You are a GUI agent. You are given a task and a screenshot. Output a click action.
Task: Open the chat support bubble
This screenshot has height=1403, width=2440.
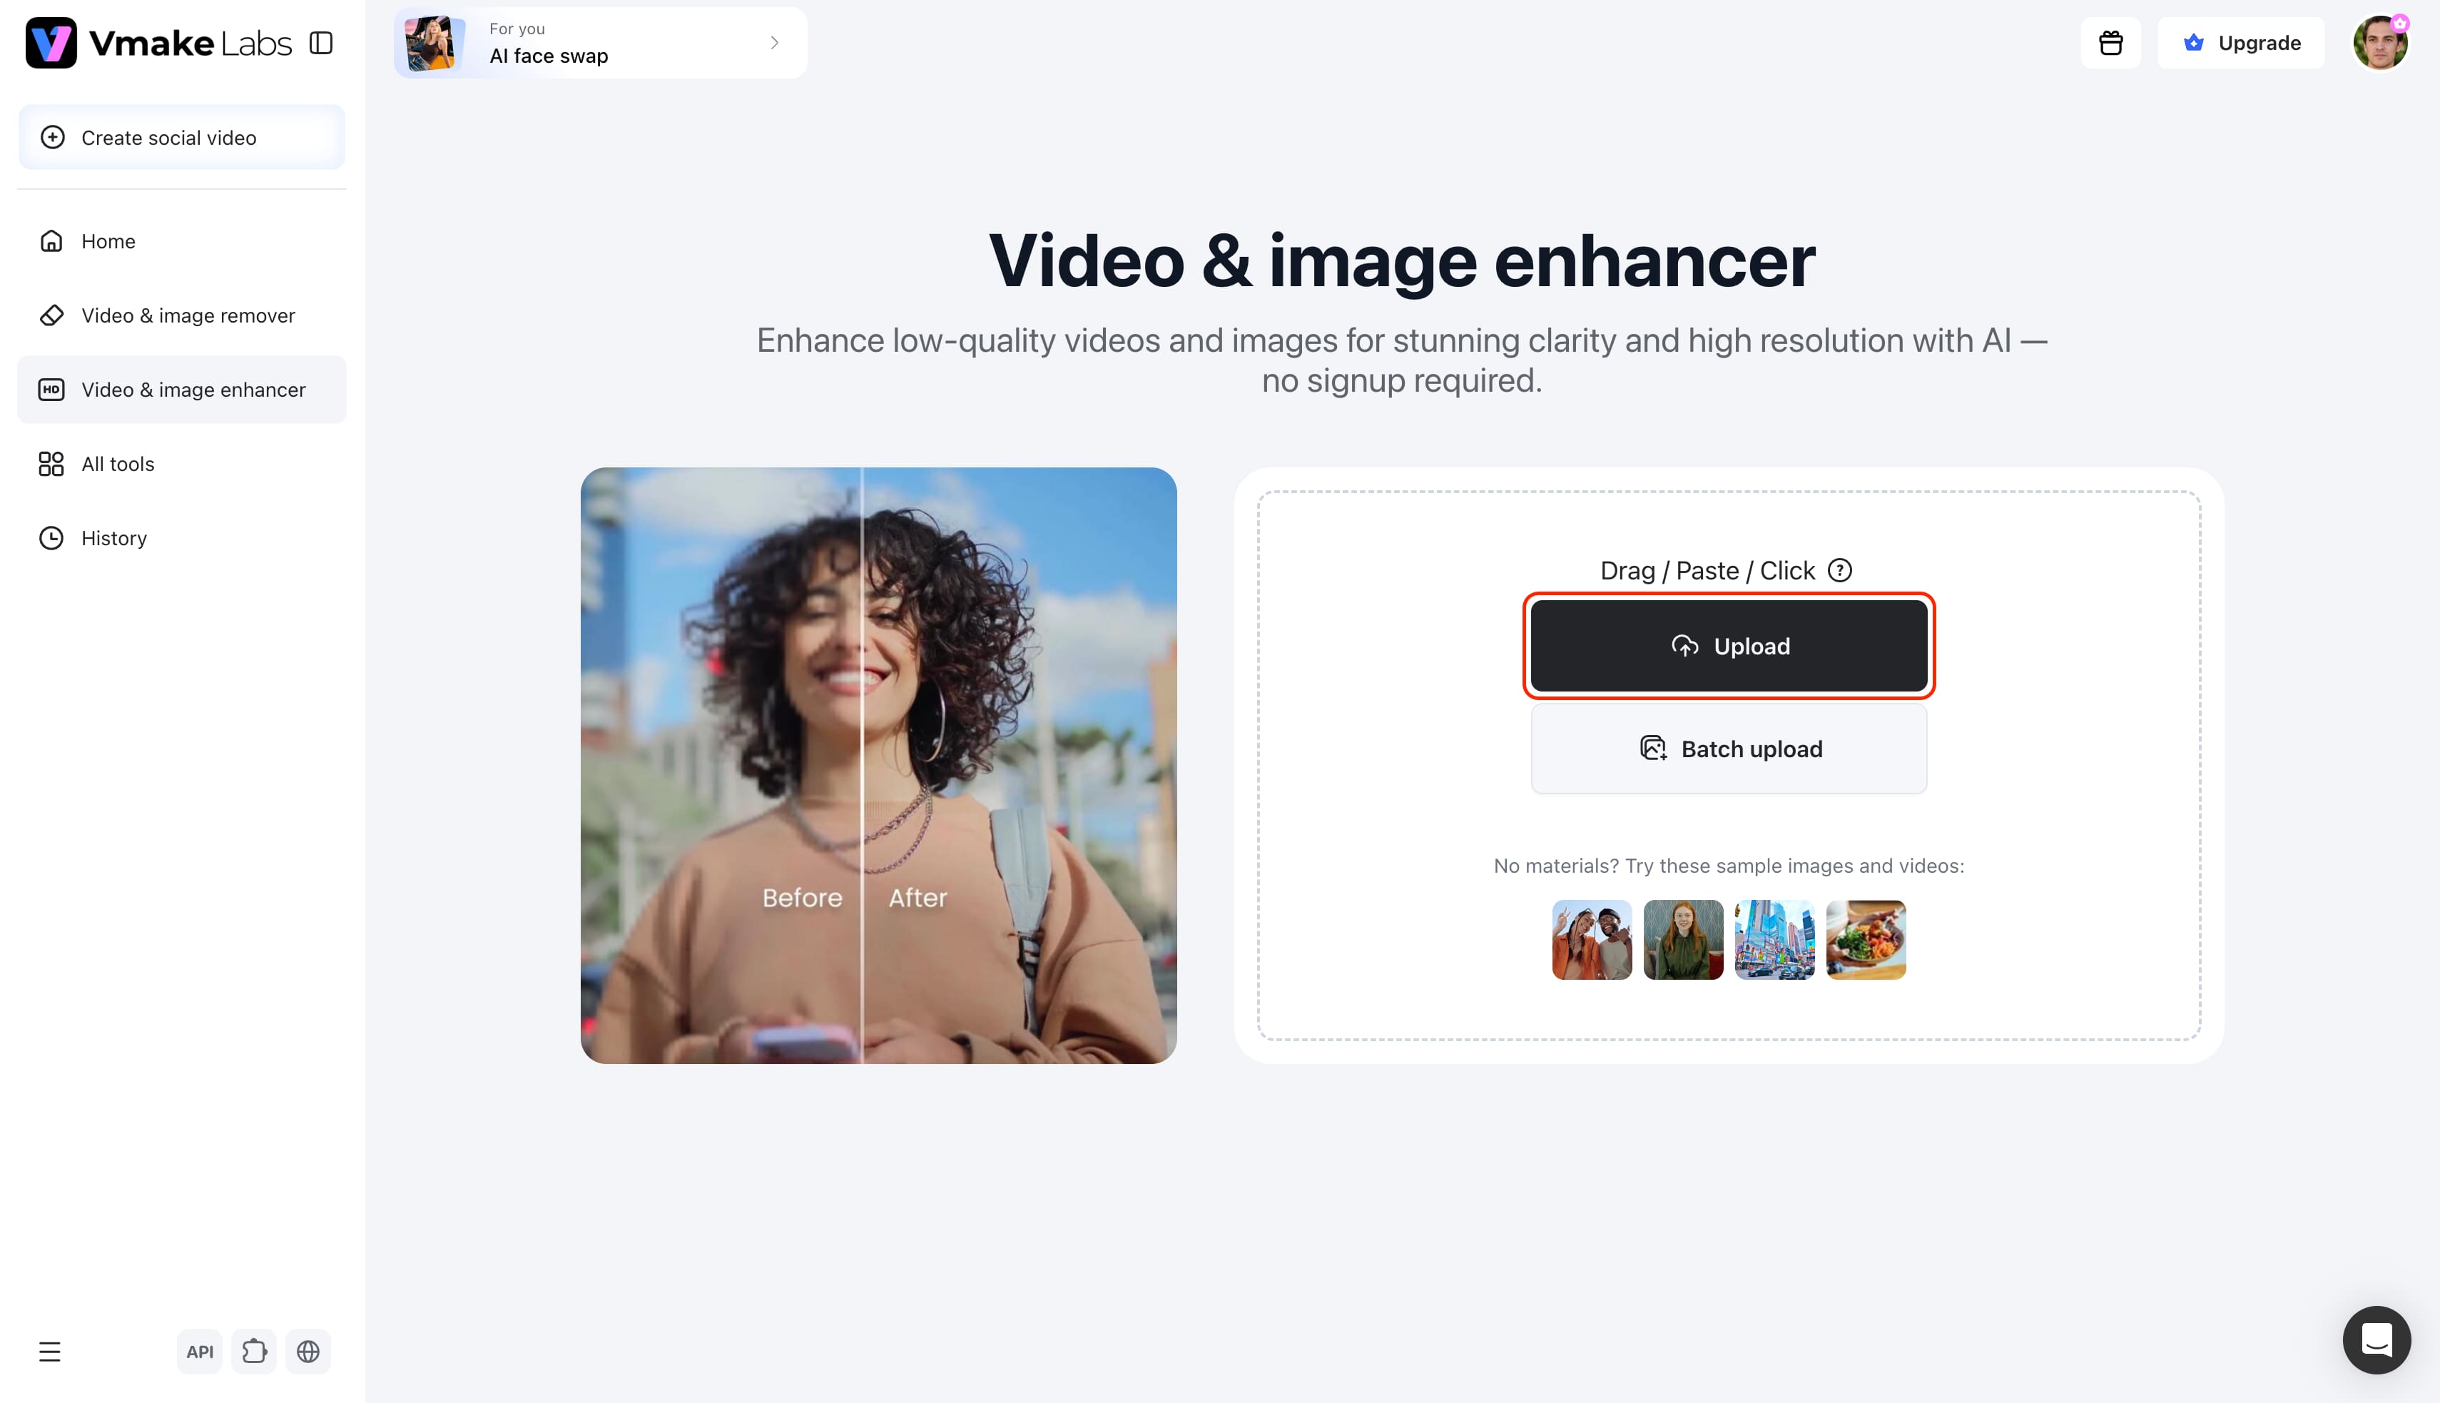coord(2377,1339)
